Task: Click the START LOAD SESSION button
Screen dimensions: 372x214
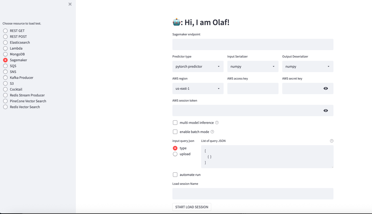Action: 192,207
